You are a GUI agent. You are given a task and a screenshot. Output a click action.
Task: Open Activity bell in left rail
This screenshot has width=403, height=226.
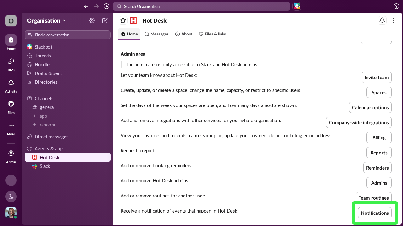(11, 85)
